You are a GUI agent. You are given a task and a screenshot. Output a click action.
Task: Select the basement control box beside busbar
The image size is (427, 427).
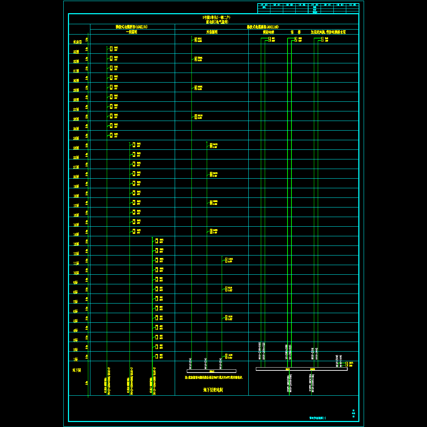[x=347, y=364]
